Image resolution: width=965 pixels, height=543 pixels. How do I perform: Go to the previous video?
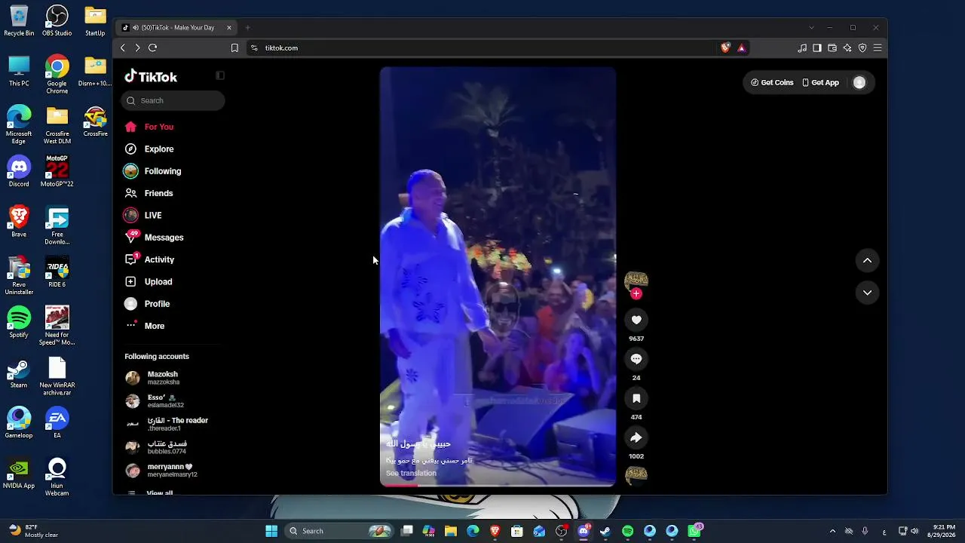coord(867,260)
